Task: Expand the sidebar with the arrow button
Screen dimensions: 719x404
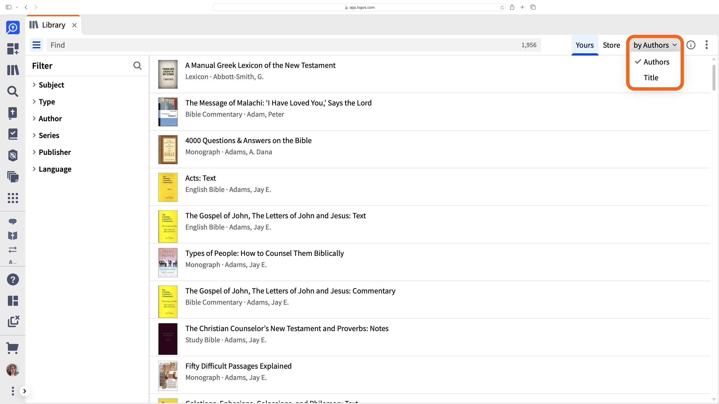Action: [x=24, y=391]
